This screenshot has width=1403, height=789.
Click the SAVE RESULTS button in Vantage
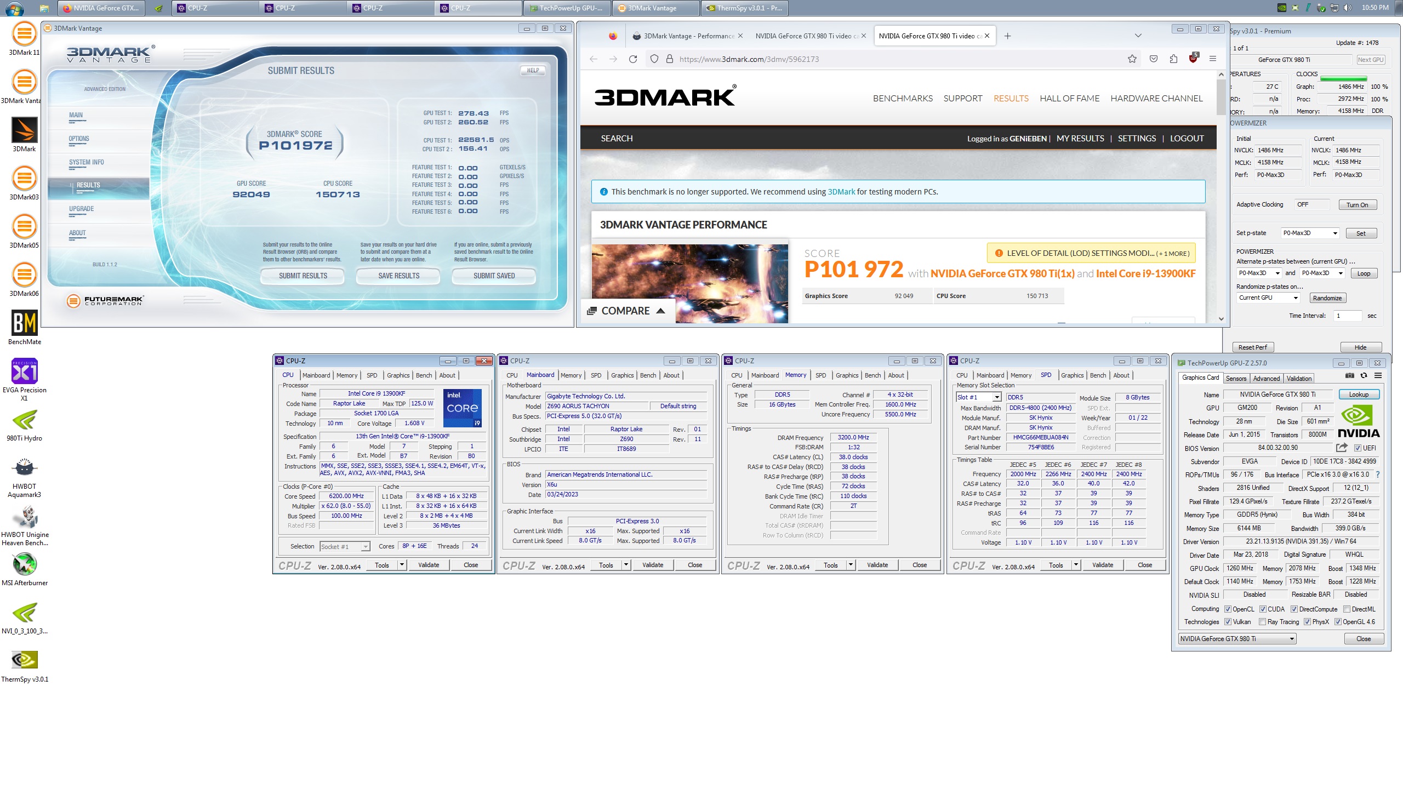(398, 276)
